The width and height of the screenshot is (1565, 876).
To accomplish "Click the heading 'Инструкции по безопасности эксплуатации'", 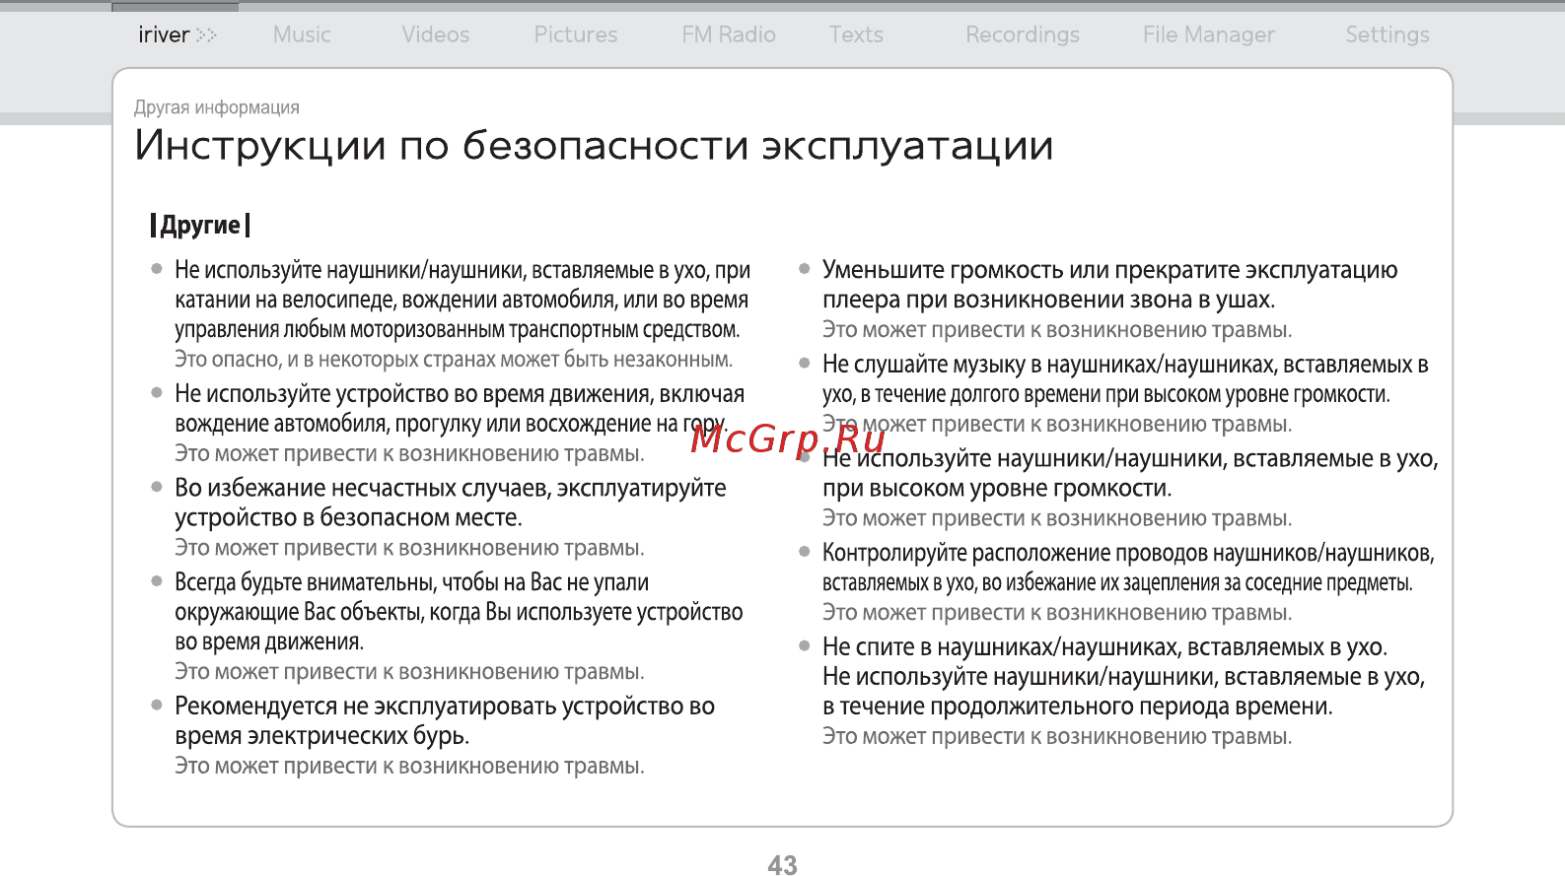I will [x=595, y=146].
